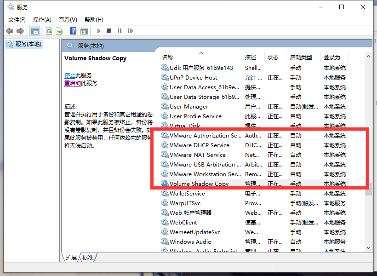Image resolution: width=377 pixels, height=276 pixels.
Task: Select the gear icon of VMware NAT Service
Action: pos(165,155)
